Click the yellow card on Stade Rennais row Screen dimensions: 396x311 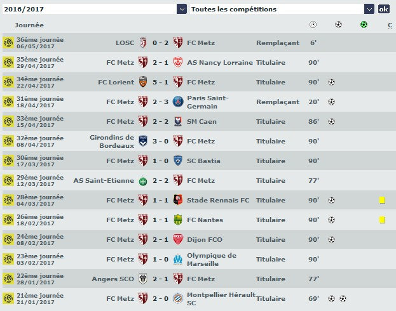382,200
